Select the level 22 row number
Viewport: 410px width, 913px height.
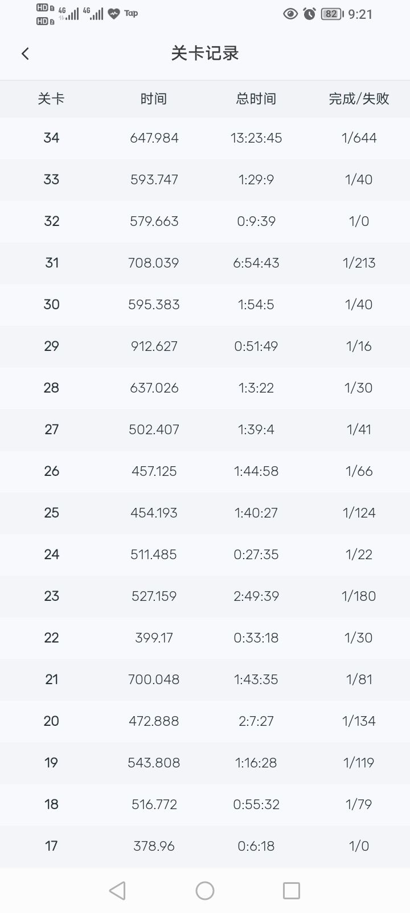[x=51, y=638]
